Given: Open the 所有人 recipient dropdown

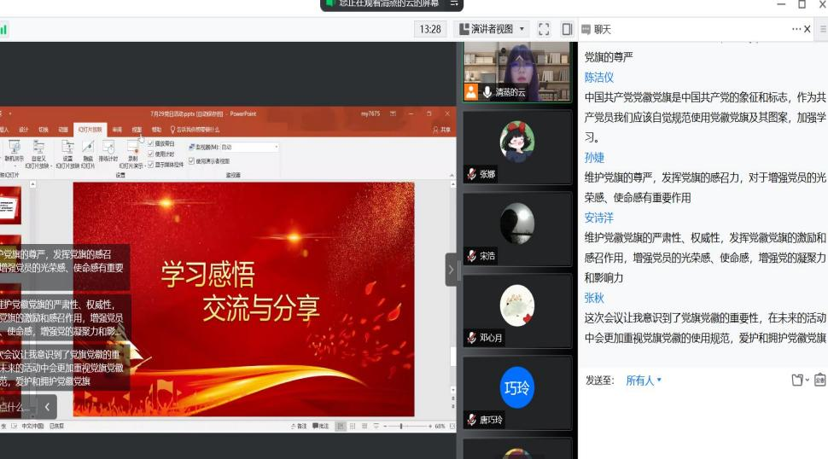Looking at the screenshot, I should [644, 381].
